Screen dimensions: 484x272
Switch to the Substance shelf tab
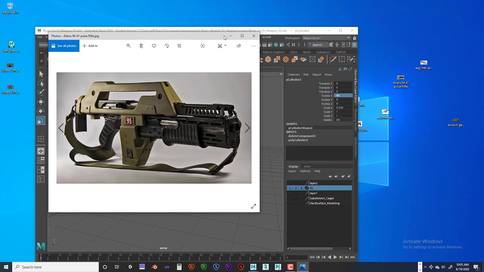[323, 52]
